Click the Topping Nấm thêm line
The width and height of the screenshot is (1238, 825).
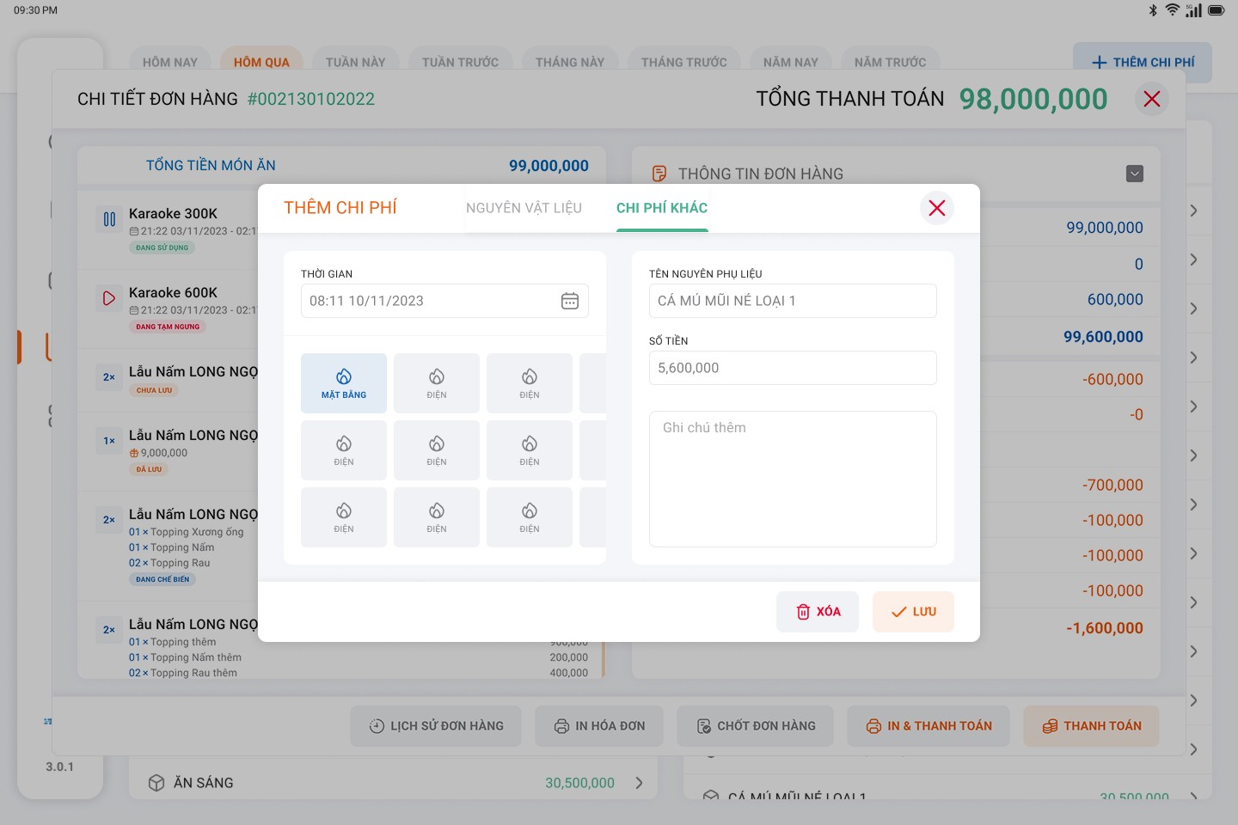[185, 657]
